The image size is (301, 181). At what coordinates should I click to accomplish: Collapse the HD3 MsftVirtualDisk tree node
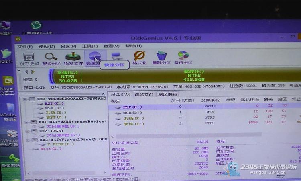point(28,140)
